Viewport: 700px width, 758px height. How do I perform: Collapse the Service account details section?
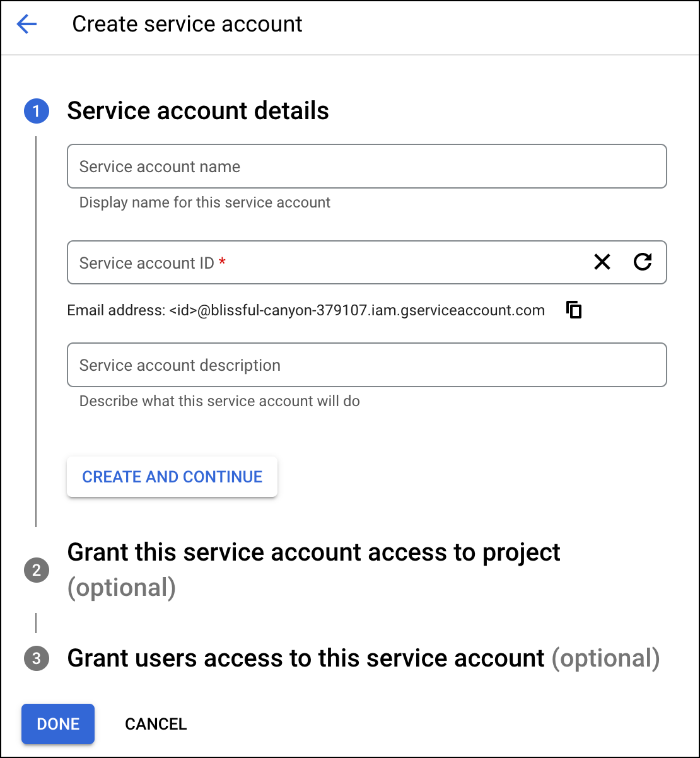coord(198,110)
